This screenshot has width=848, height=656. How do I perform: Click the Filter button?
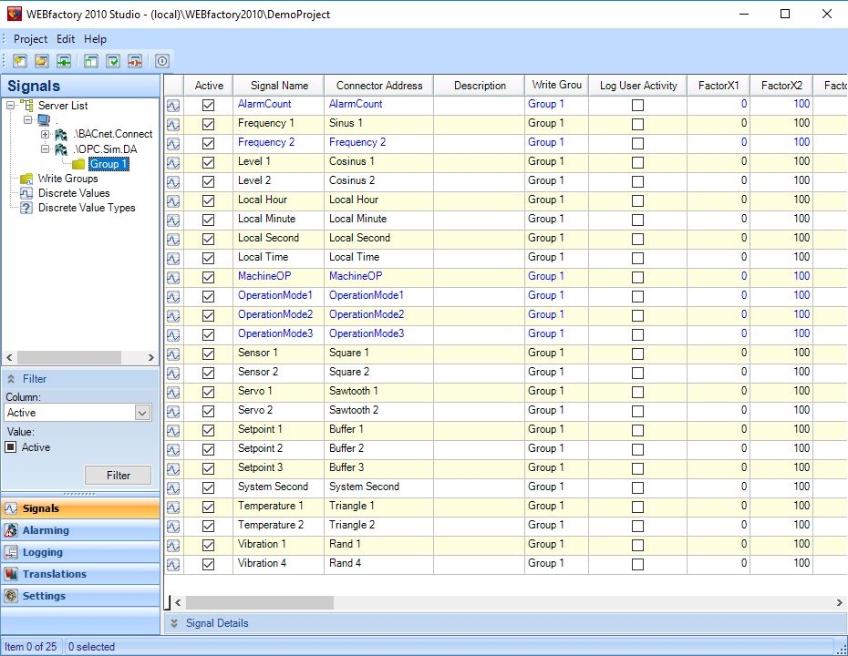(119, 475)
